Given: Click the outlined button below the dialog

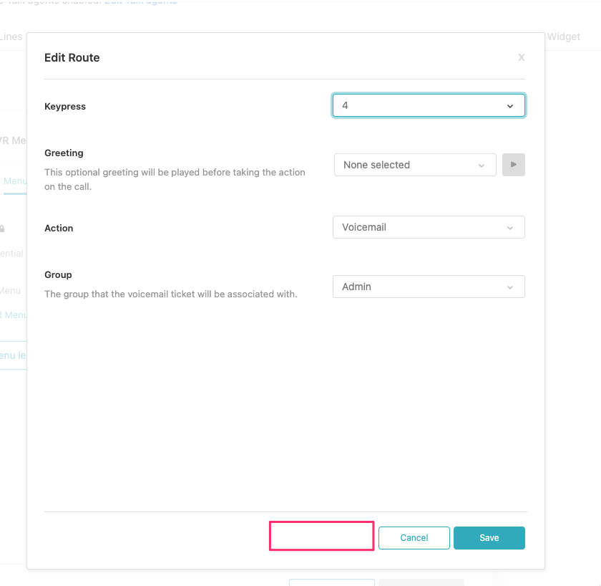Looking at the screenshot, I should point(331,582).
